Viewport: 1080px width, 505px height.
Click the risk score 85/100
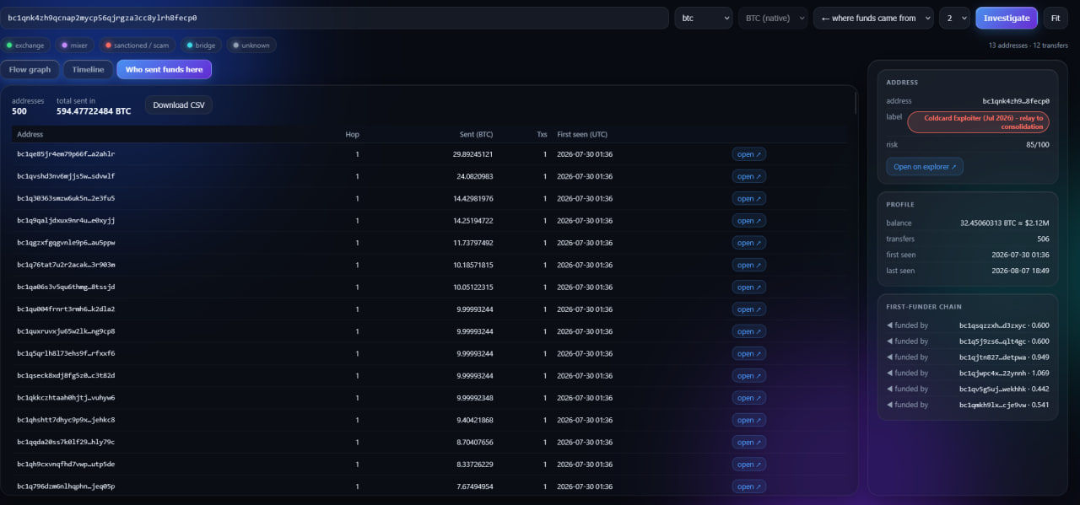pos(1036,145)
